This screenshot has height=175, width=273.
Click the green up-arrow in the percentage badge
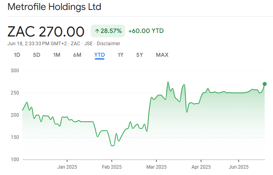pos(97,31)
